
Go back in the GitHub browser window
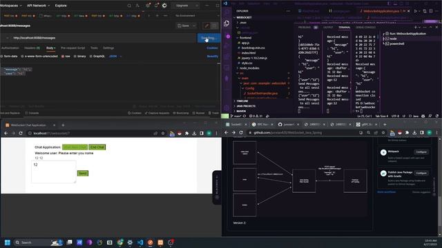[x=227, y=132]
